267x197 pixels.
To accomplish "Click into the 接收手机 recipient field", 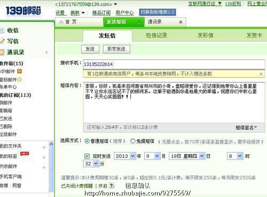I will [x=174, y=64].
